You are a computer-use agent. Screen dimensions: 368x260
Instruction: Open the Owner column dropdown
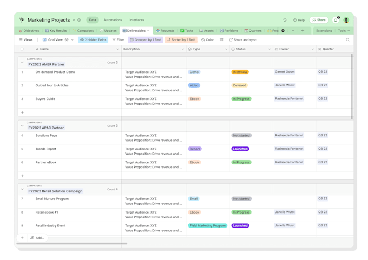313,49
